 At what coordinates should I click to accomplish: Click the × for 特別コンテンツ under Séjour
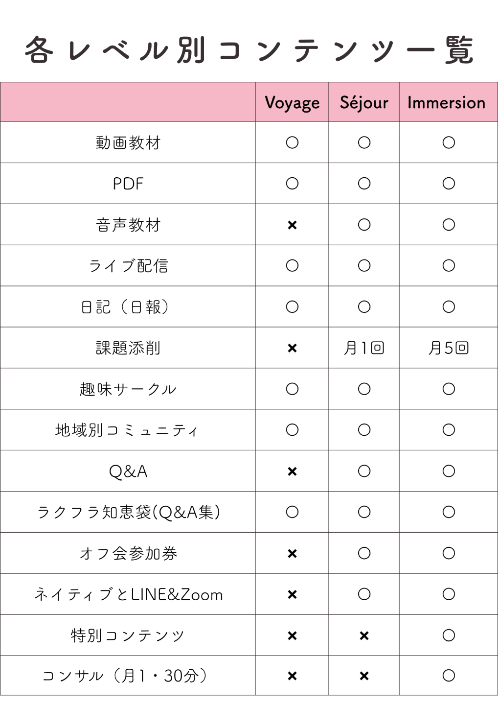tap(364, 635)
